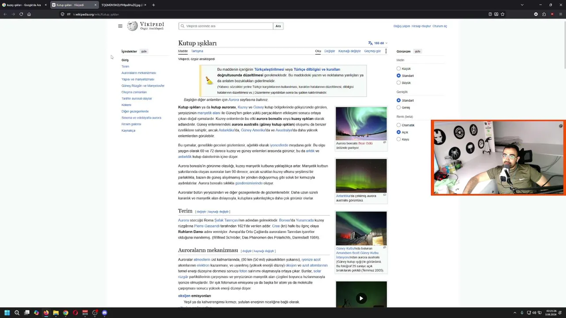Open the Türkçeleştirilmesi notice link
Image resolution: width=566 pixels, height=318 pixels.
click(269, 69)
